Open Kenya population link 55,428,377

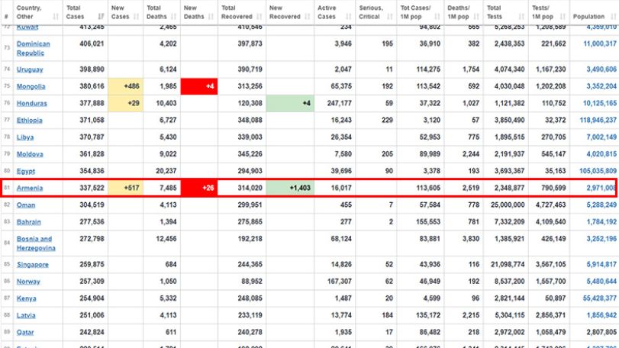coord(599,298)
